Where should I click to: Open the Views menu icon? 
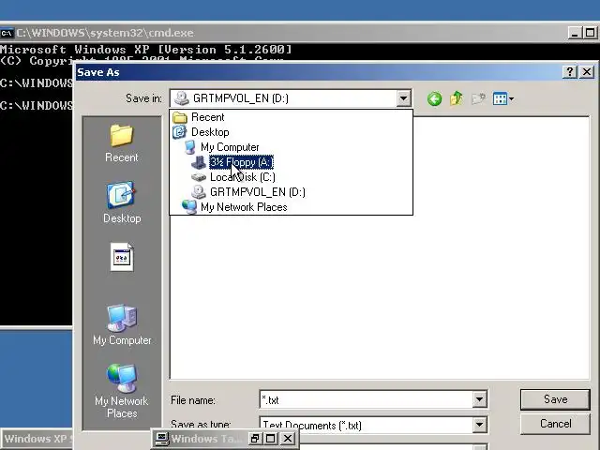tap(503, 98)
